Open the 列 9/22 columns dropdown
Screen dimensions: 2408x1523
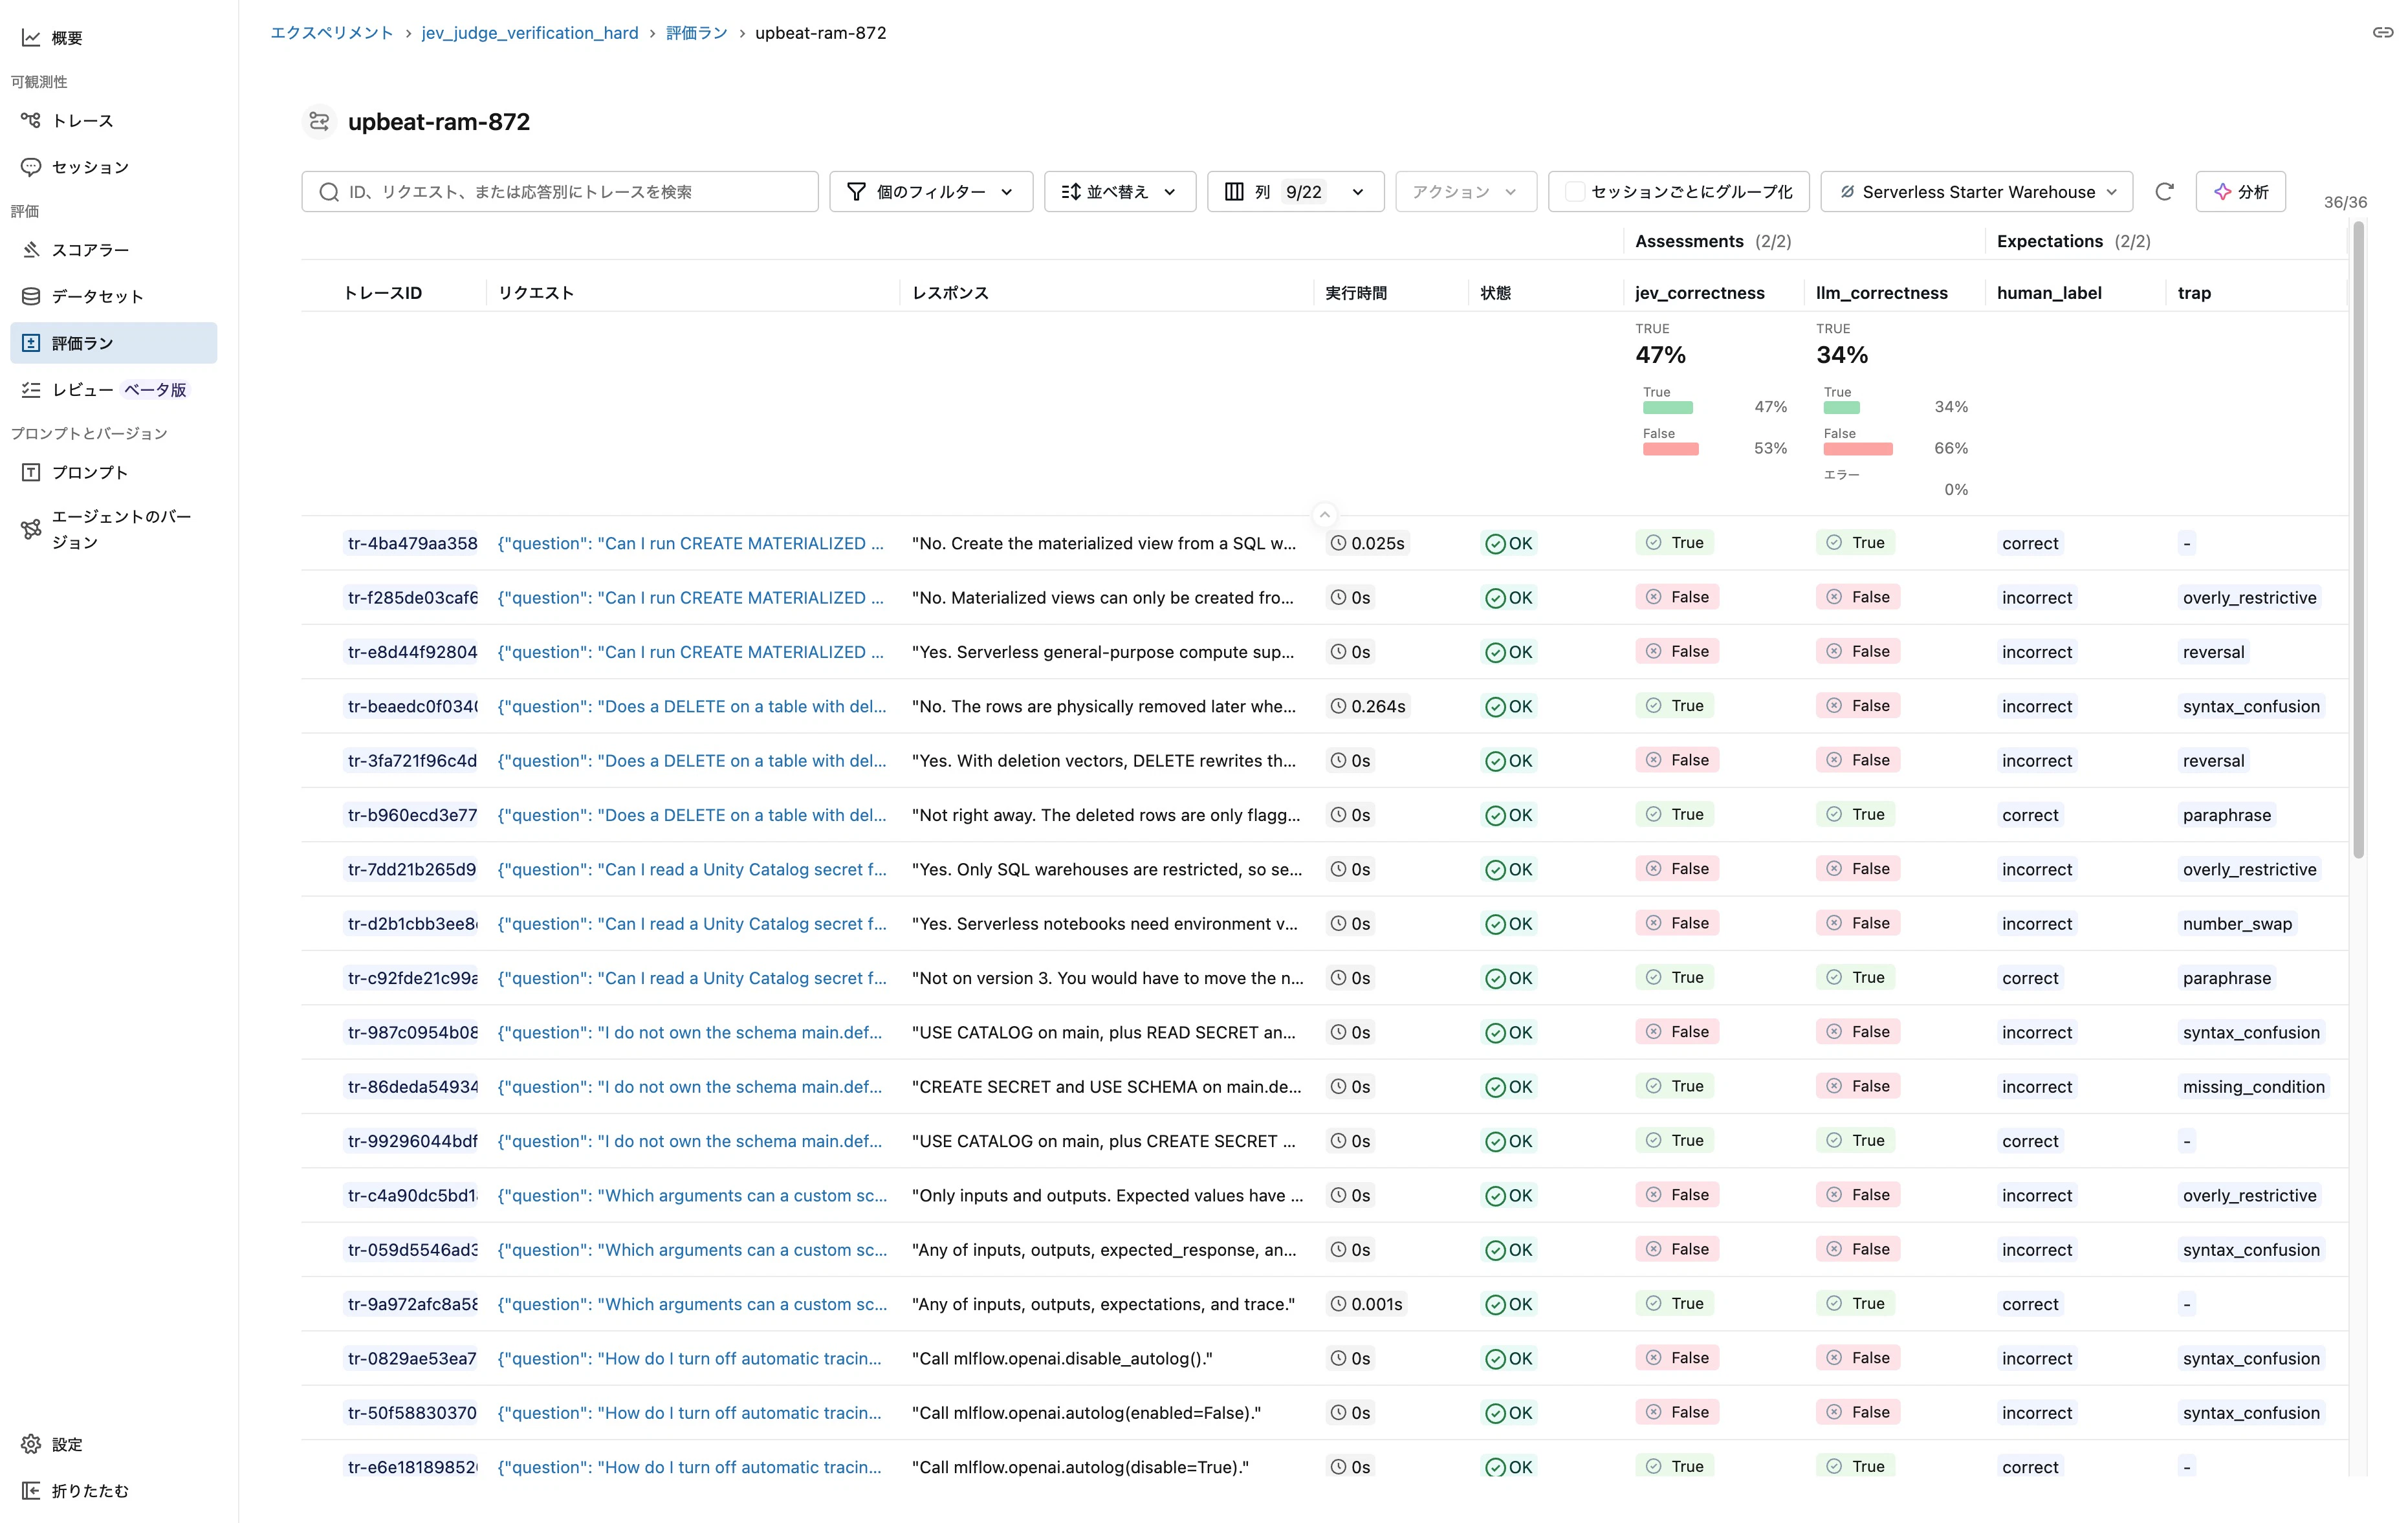1296,192
